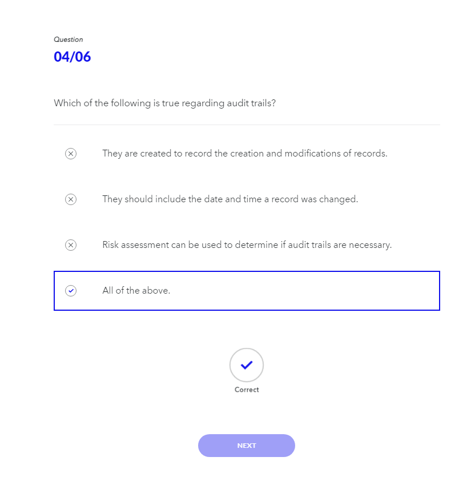Select the "All of the above." answer text
Viewport: 471px width, 497px height.
coord(136,291)
